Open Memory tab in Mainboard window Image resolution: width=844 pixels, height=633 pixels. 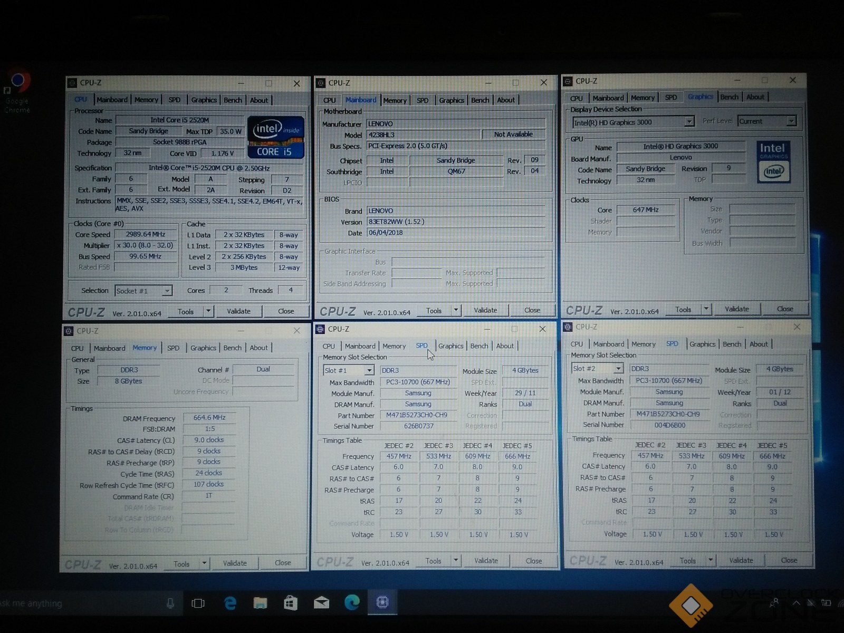tap(395, 100)
